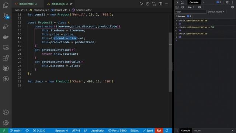The width and height of the screenshot is (236, 133).
Task: Open the Copilot status icon
Action: pos(159,130)
